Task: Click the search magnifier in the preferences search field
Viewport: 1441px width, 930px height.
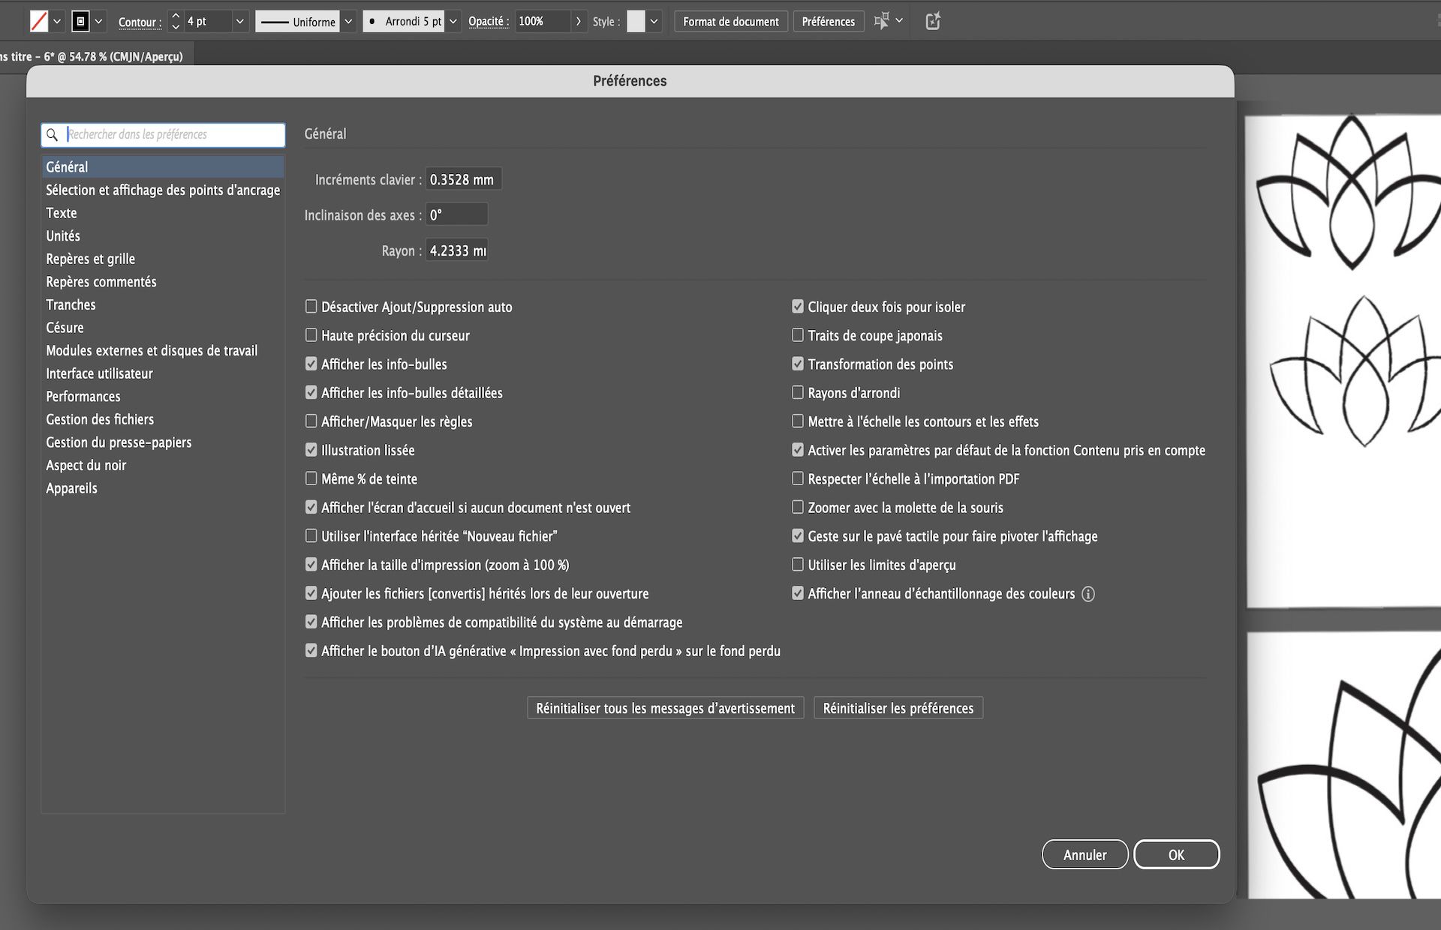Action: [53, 135]
